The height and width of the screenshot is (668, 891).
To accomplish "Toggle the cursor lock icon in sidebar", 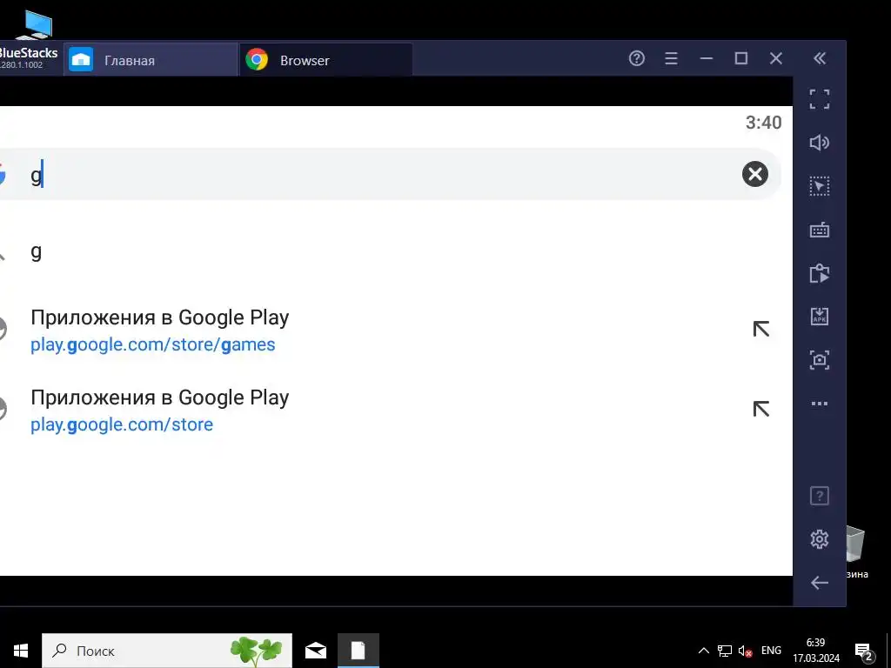I will (820, 186).
